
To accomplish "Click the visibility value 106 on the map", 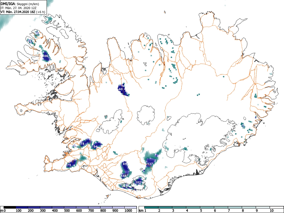I will tap(45, 56).
